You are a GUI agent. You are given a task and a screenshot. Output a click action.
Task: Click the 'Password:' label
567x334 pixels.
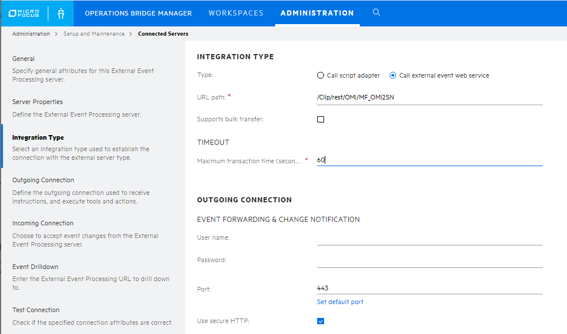tap(211, 260)
